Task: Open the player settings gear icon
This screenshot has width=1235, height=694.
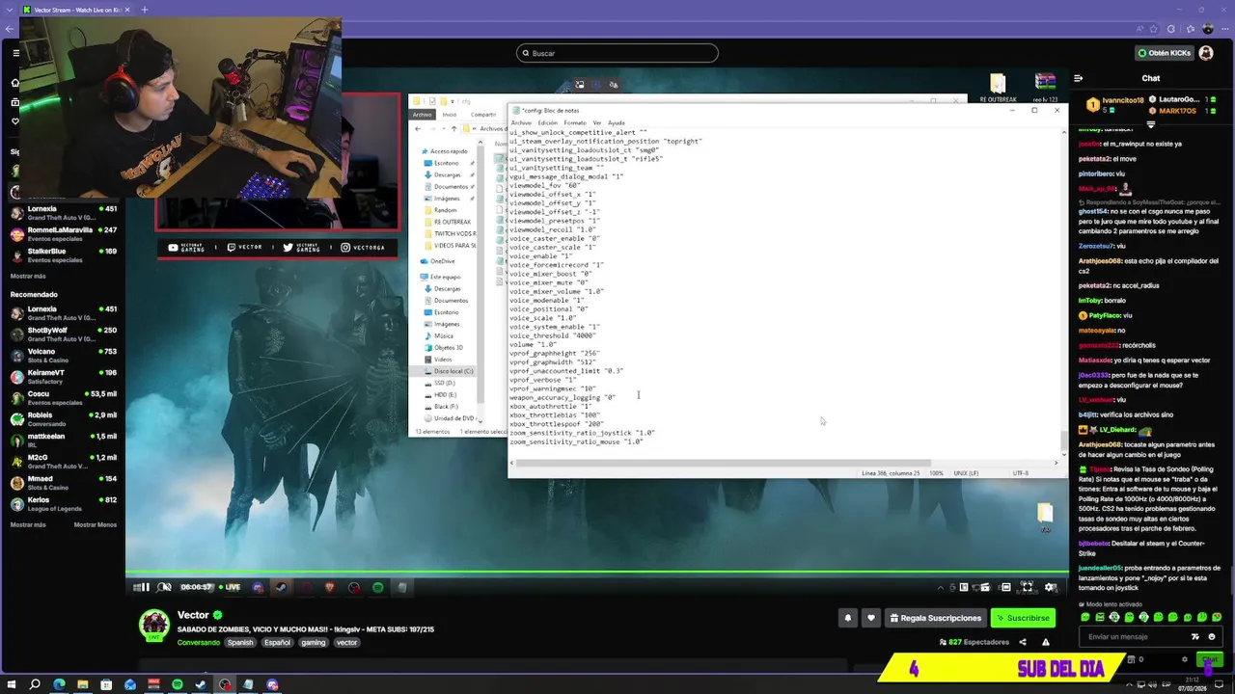Action: point(1051,587)
